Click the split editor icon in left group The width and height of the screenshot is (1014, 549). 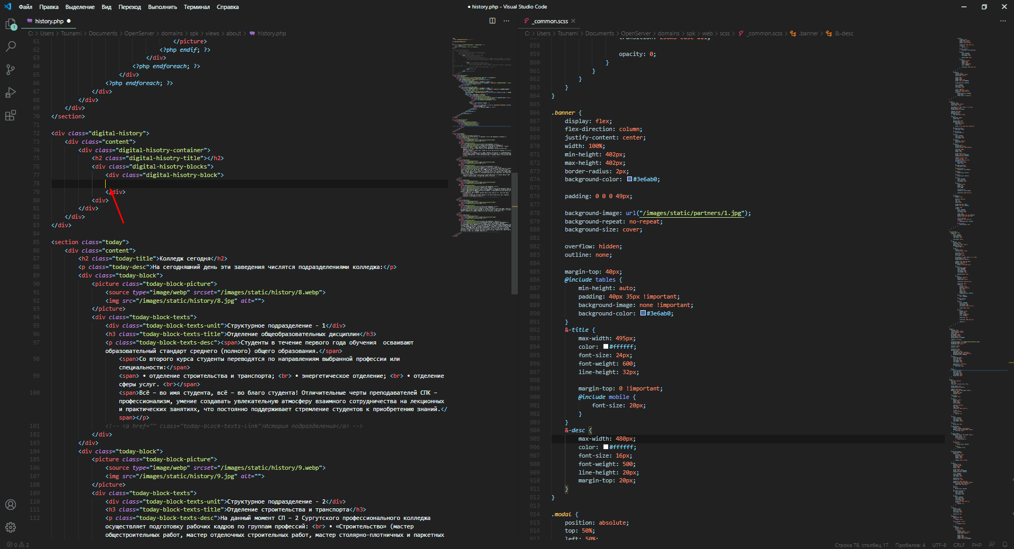click(x=492, y=21)
